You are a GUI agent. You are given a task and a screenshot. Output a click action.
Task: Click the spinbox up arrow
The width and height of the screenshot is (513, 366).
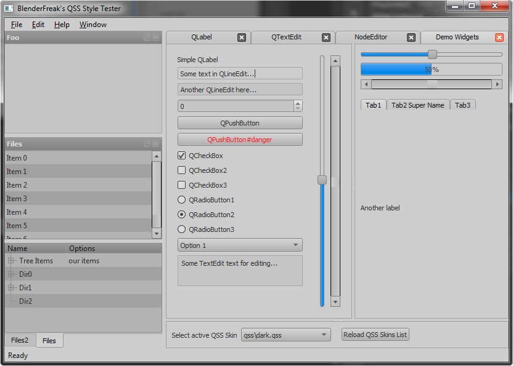click(298, 103)
